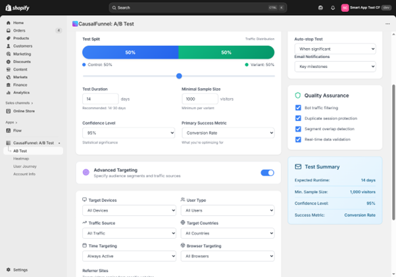Click the three-dot page menu icon
Viewport: 396px width, 277px height.
tap(387, 24)
